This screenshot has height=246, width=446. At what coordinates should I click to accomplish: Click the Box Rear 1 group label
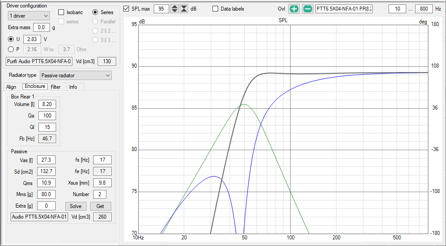[23, 97]
